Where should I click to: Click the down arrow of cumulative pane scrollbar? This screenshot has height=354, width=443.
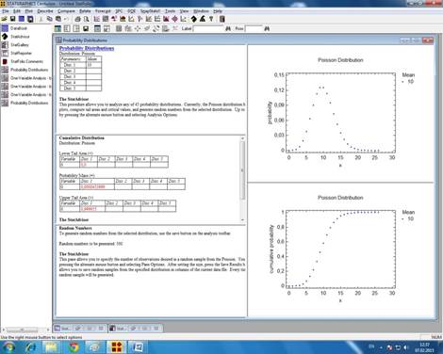[x=242, y=220]
